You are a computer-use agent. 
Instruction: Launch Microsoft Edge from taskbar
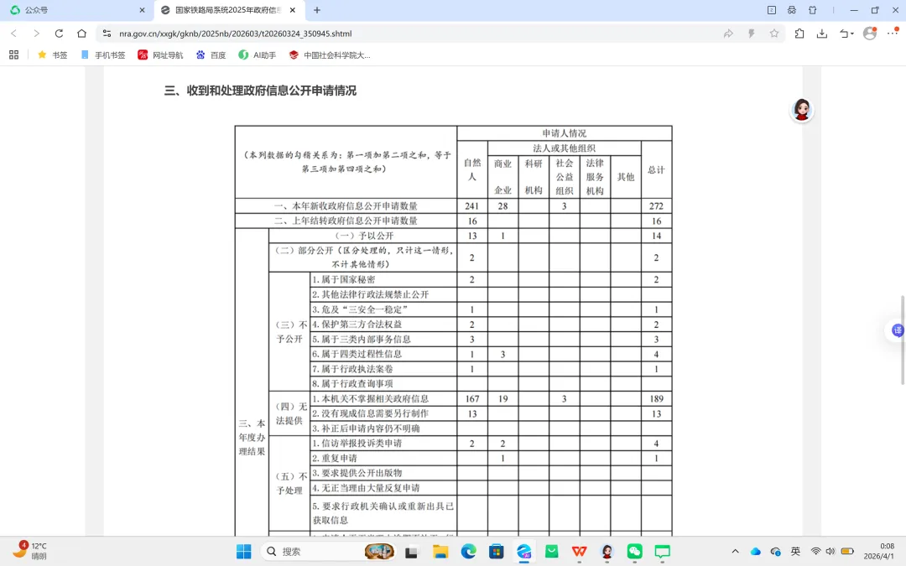click(x=469, y=552)
